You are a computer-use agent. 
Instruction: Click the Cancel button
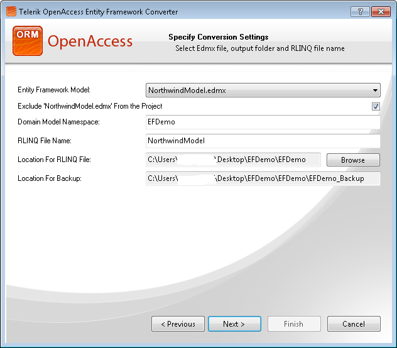click(x=354, y=324)
